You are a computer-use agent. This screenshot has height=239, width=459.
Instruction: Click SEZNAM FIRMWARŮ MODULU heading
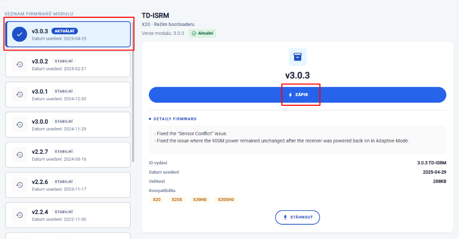[x=39, y=14]
